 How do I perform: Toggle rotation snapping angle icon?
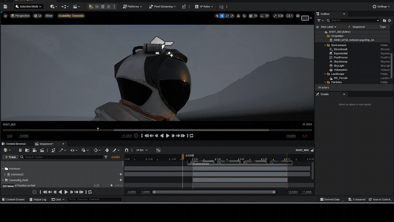point(262,16)
